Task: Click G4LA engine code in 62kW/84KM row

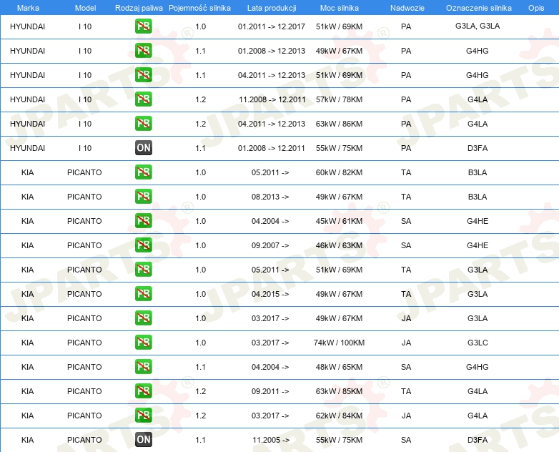Action: [478, 416]
